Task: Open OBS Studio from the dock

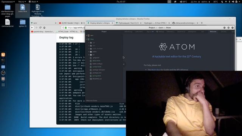Action: pyautogui.click(x=3, y=73)
